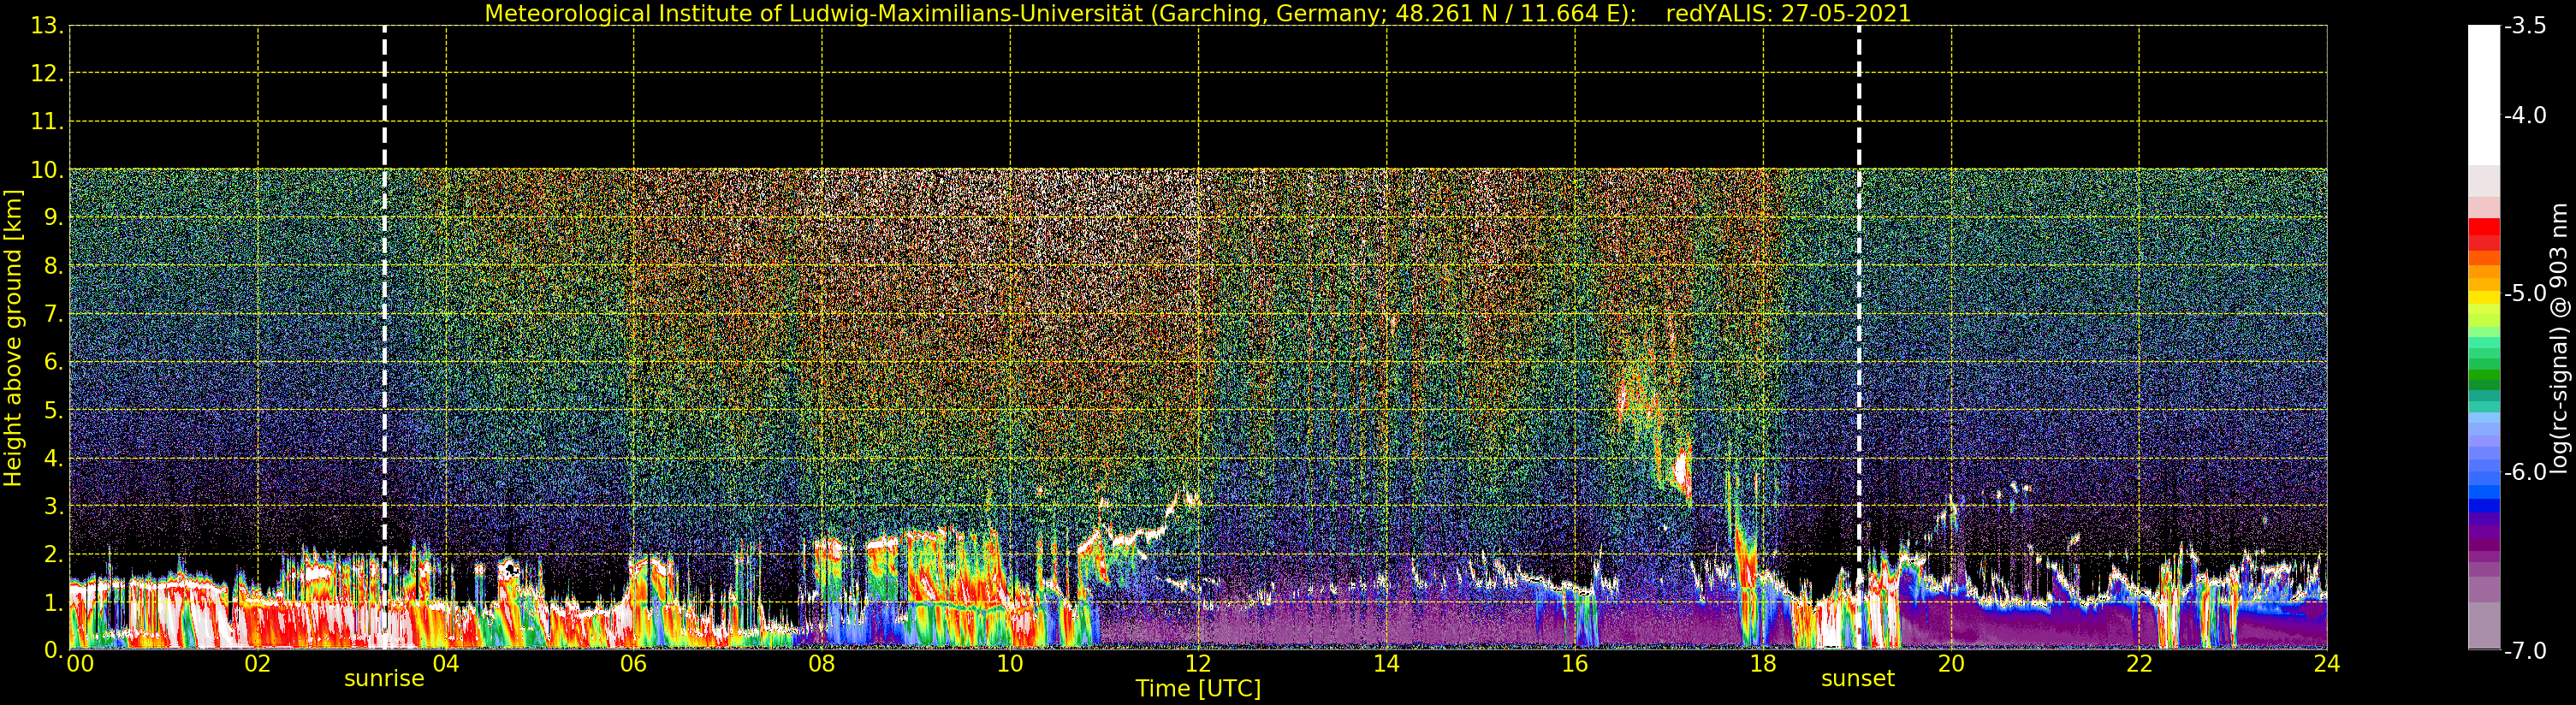Image resolution: width=2576 pixels, height=705 pixels.
Task: Click the '10' time tick label
Action: (1010, 664)
